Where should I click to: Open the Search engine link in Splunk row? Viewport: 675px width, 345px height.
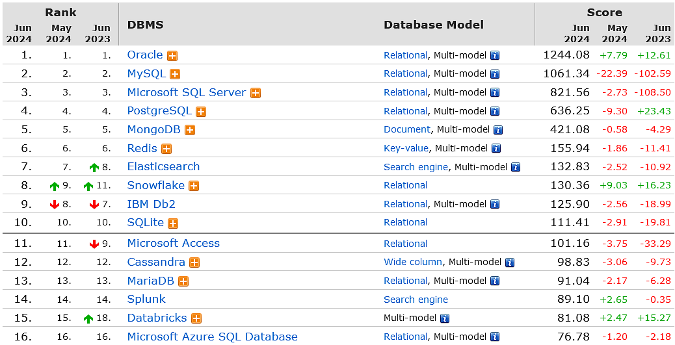pos(416,300)
